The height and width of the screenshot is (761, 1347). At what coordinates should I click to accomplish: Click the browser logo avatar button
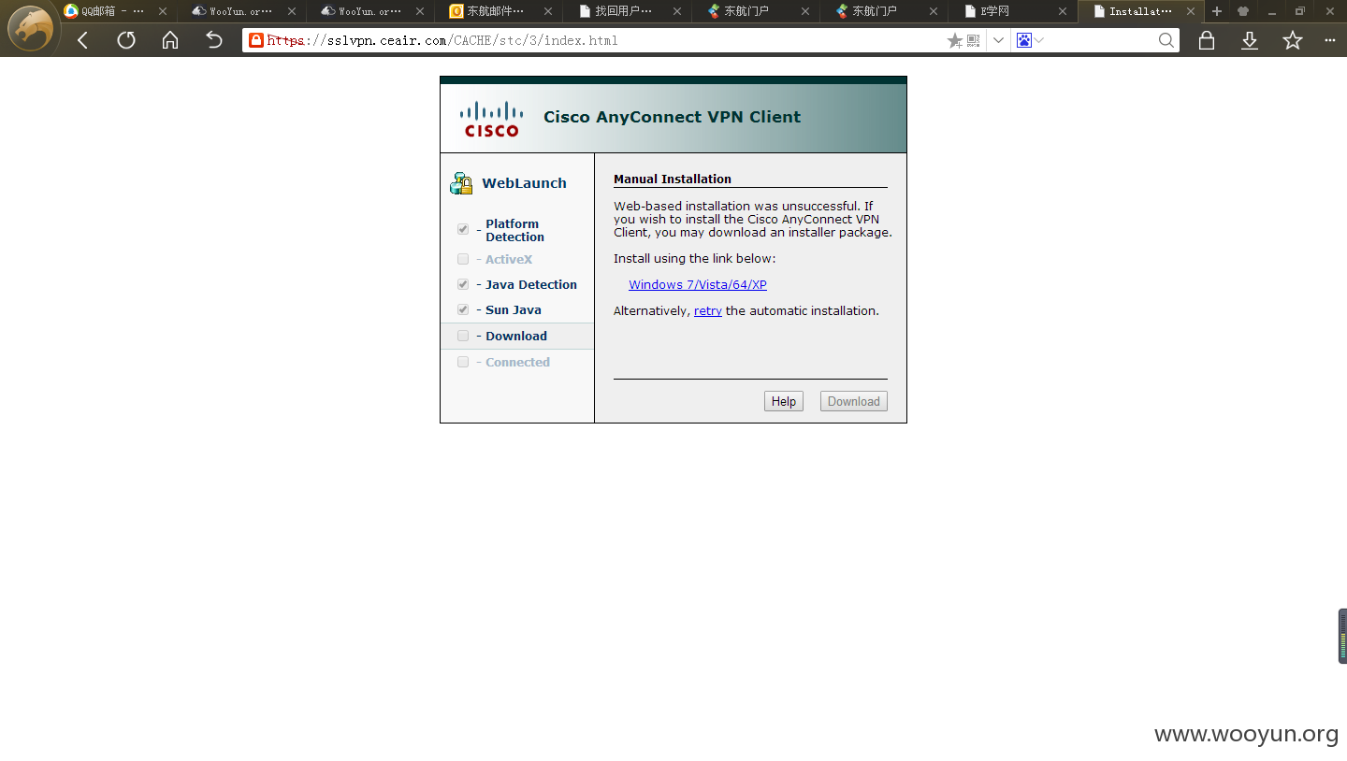[31, 28]
